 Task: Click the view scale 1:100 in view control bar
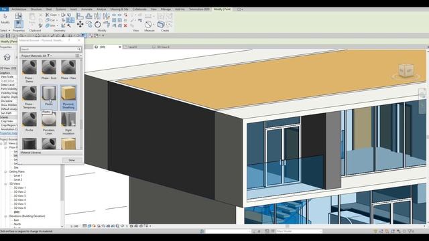[74, 226]
